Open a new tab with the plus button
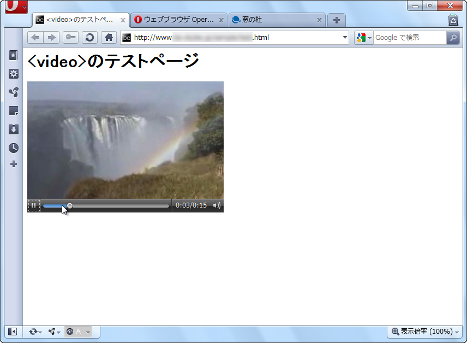This screenshot has height=343, width=467. (x=336, y=19)
